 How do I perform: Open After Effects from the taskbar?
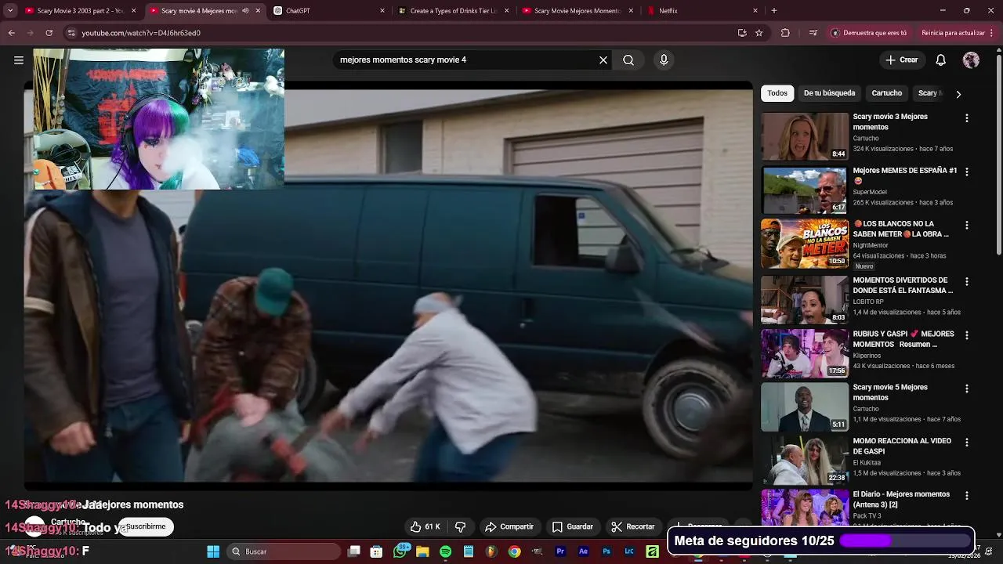583,551
